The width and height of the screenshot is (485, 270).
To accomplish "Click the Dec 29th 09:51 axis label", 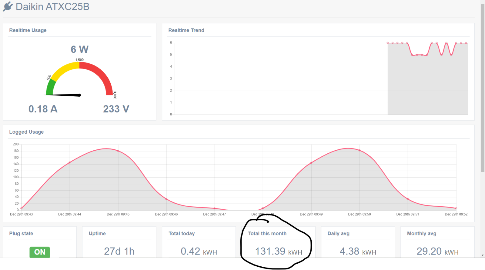I will tap(408, 214).
